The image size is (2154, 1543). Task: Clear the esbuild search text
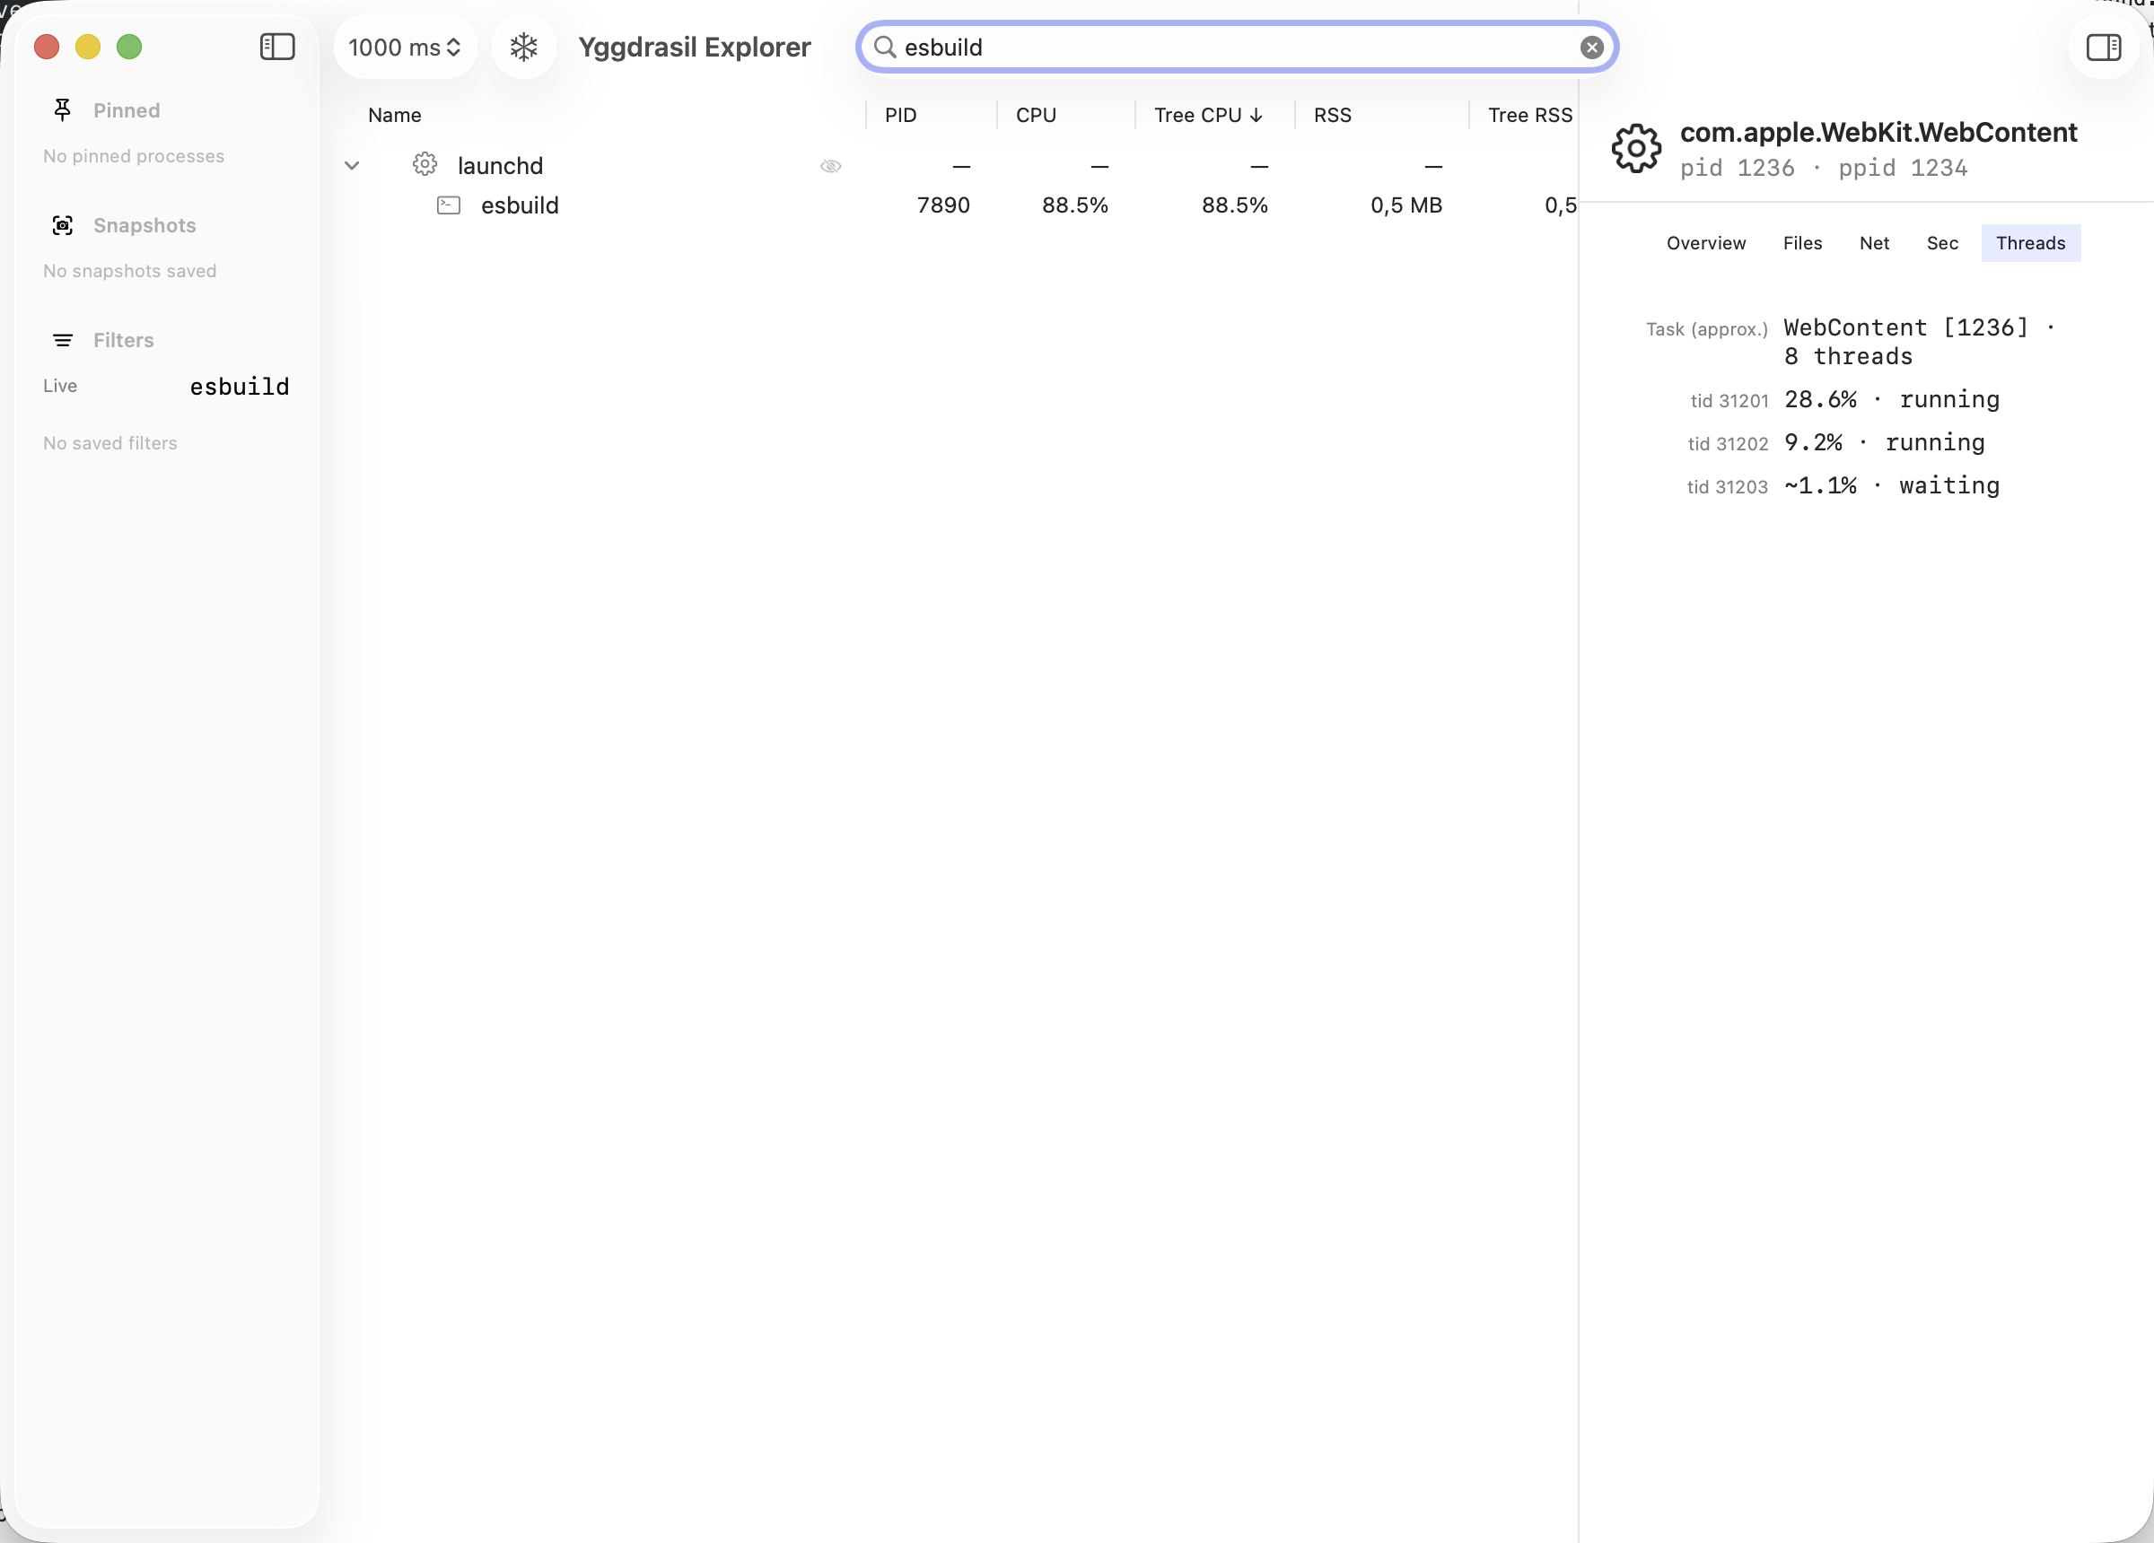click(x=1592, y=48)
